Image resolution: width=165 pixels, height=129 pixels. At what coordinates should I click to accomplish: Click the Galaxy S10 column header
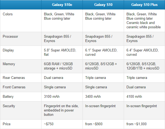coord(103,5)
